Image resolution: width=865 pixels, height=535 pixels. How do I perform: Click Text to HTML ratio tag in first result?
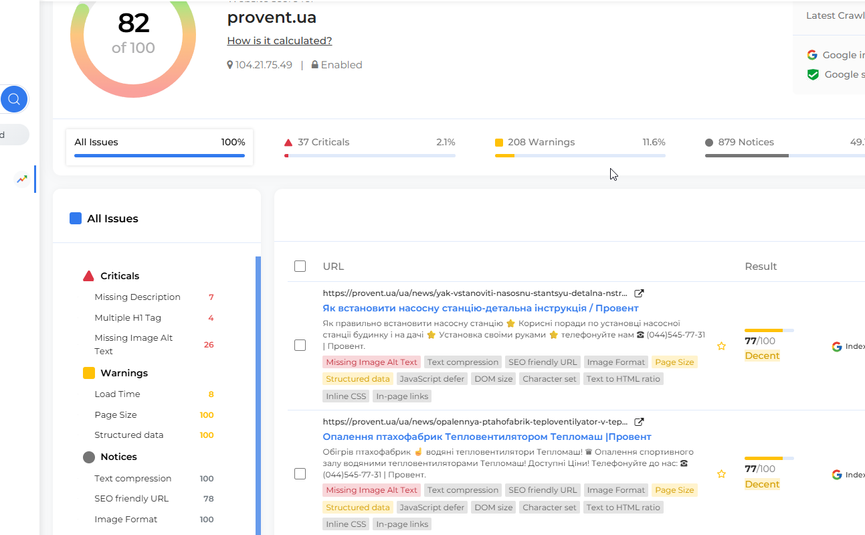click(623, 379)
